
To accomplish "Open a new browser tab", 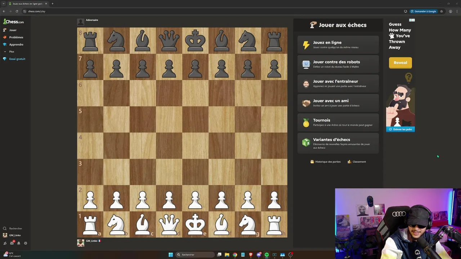I will click(53, 4).
